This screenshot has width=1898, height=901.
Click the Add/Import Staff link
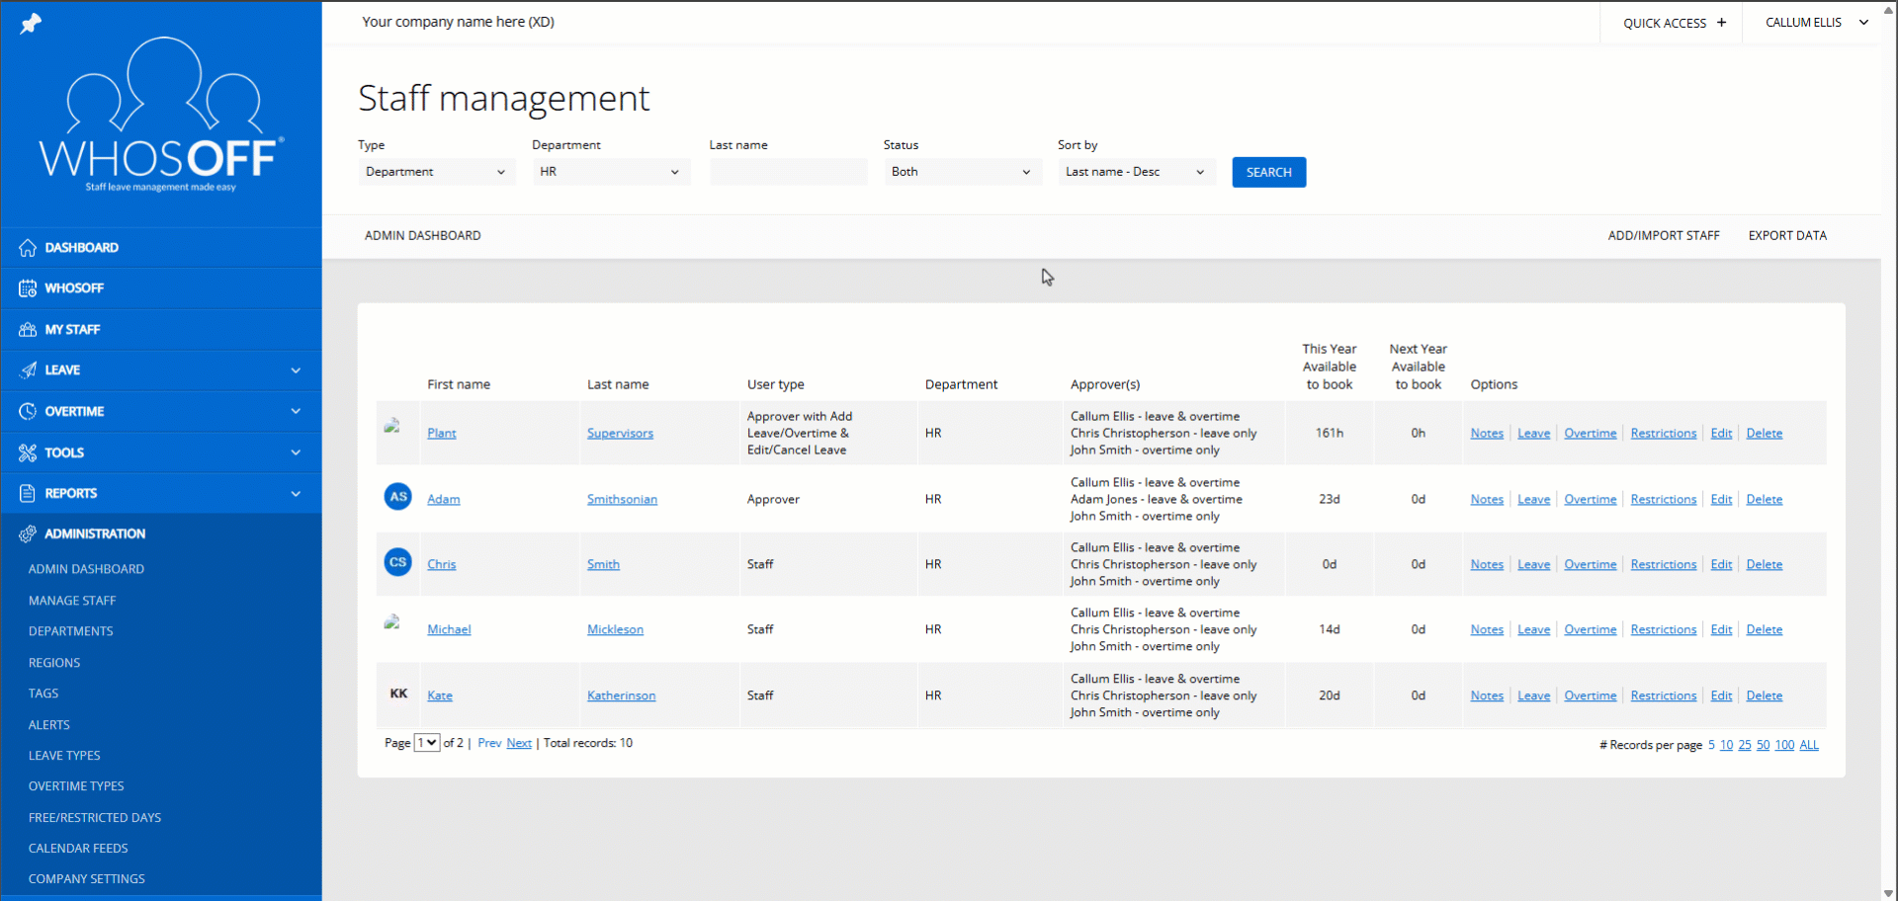[x=1663, y=236]
